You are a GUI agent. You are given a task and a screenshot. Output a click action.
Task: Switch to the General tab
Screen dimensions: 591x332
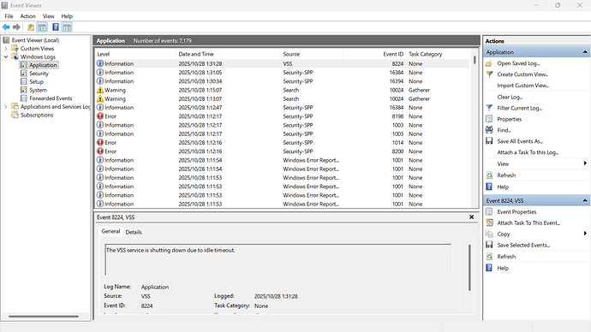110,232
